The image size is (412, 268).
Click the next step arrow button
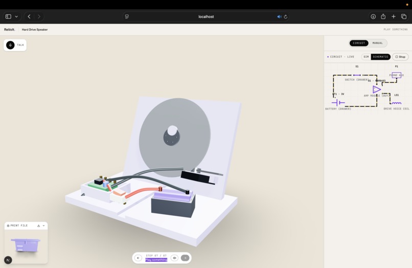pos(185,258)
